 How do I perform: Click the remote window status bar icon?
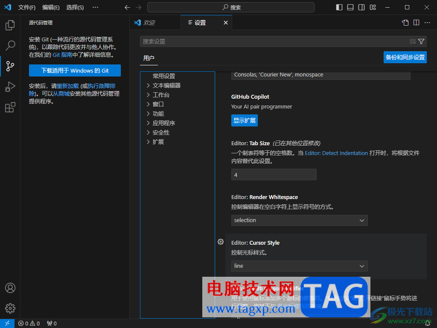(x=7, y=323)
